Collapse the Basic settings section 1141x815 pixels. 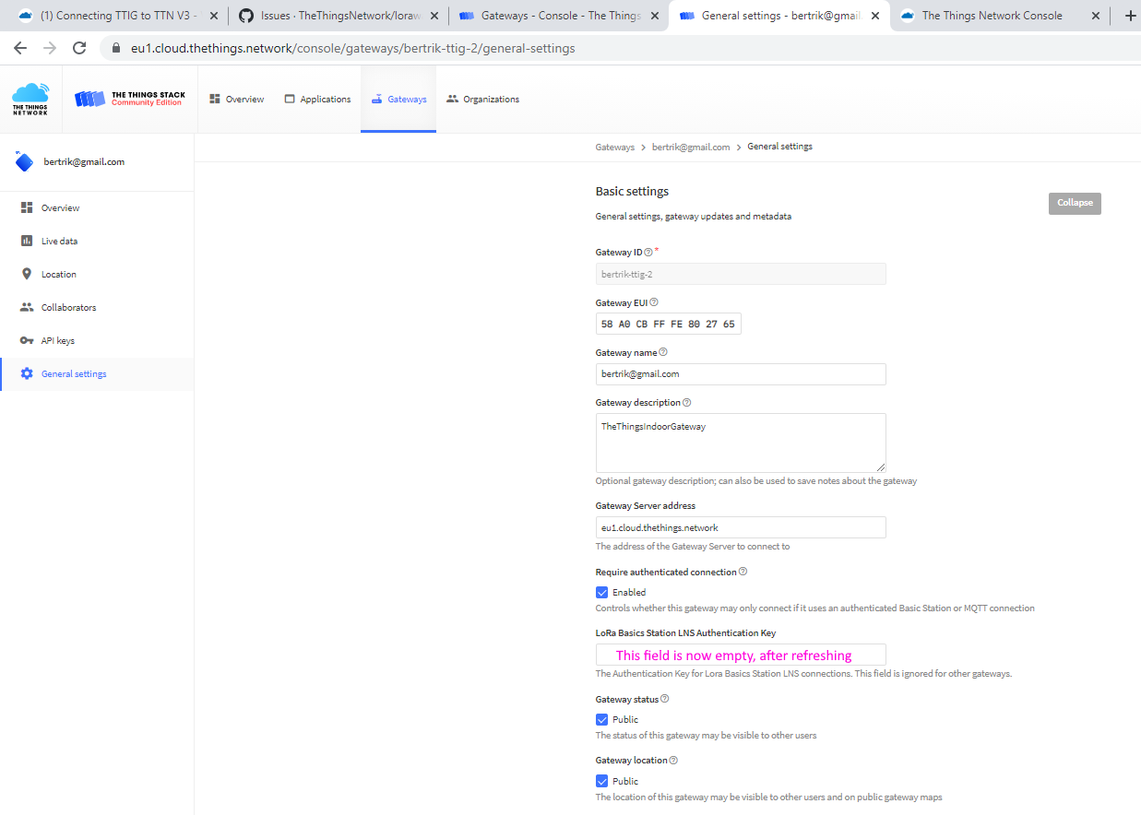[x=1074, y=203]
